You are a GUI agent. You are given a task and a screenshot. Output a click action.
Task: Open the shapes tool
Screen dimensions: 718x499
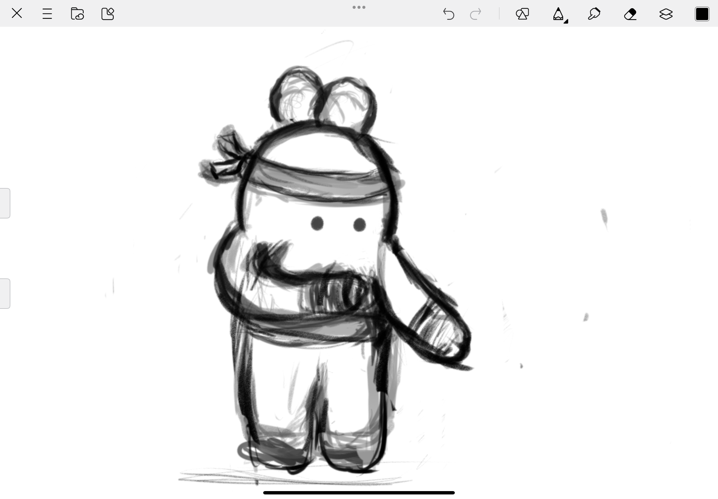pyautogui.click(x=522, y=14)
